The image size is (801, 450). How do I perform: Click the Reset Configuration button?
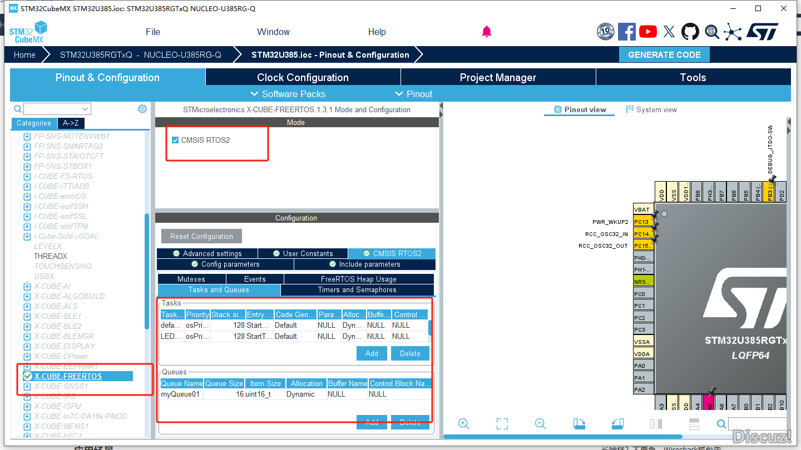(201, 236)
